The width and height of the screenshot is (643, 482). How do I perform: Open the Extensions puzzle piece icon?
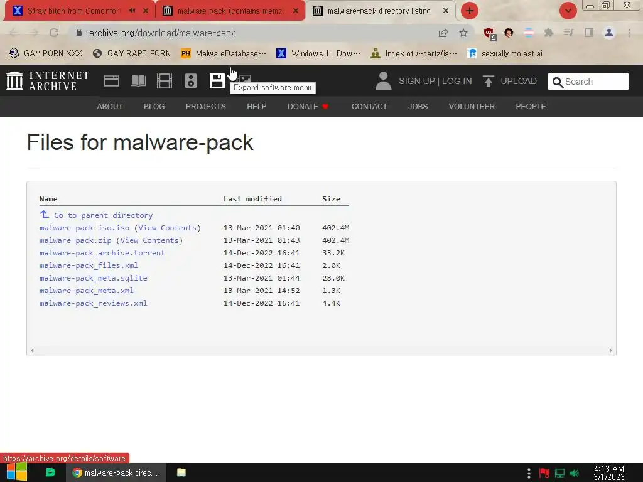[549, 33]
